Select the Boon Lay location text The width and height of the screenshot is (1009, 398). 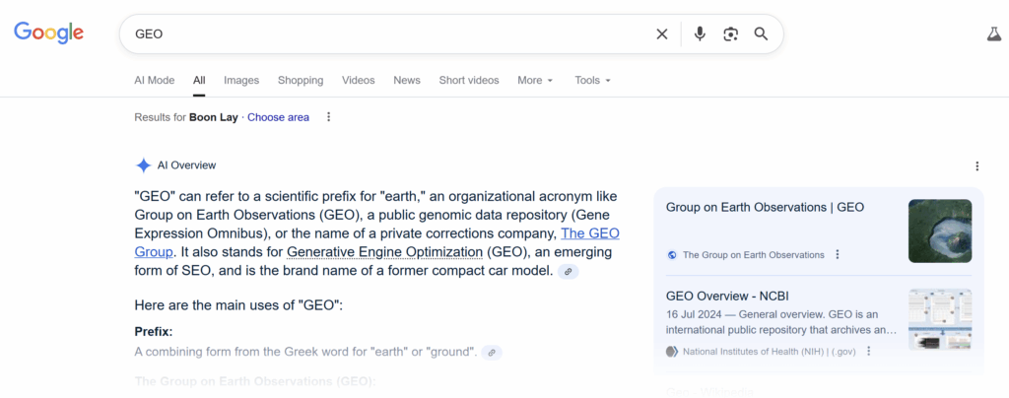pos(214,117)
